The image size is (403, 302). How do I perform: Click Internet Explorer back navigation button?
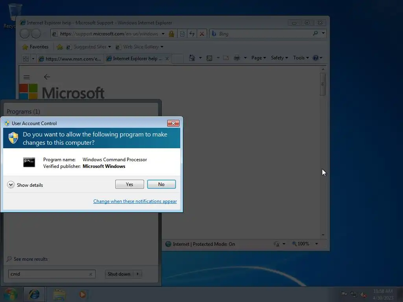click(x=25, y=34)
